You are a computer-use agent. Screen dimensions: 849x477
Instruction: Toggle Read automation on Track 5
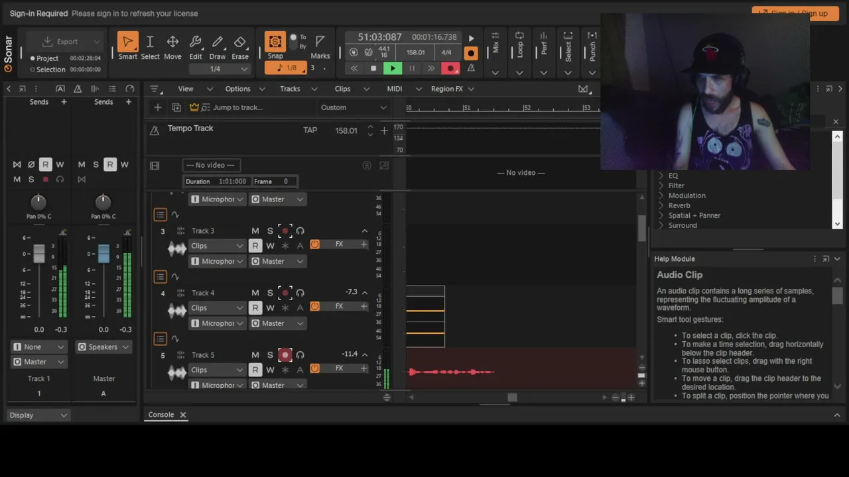pyautogui.click(x=255, y=370)
